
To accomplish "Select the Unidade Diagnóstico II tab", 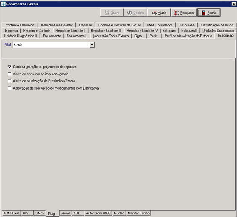I will pos(21,36).
